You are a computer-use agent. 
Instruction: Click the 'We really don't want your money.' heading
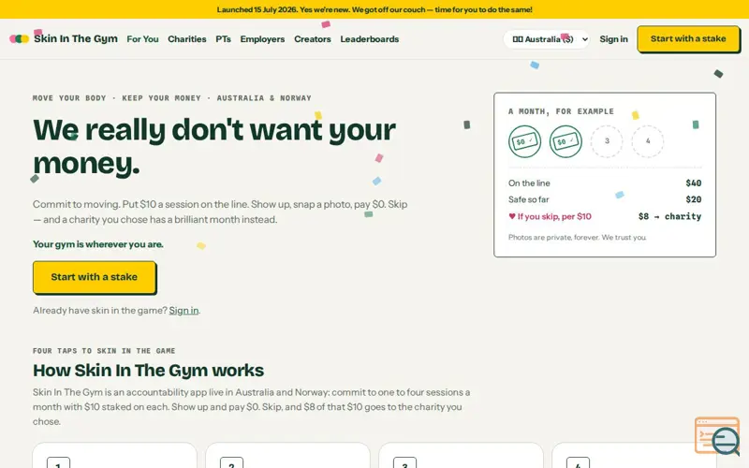pyautogui.click(x=214, y=147)
